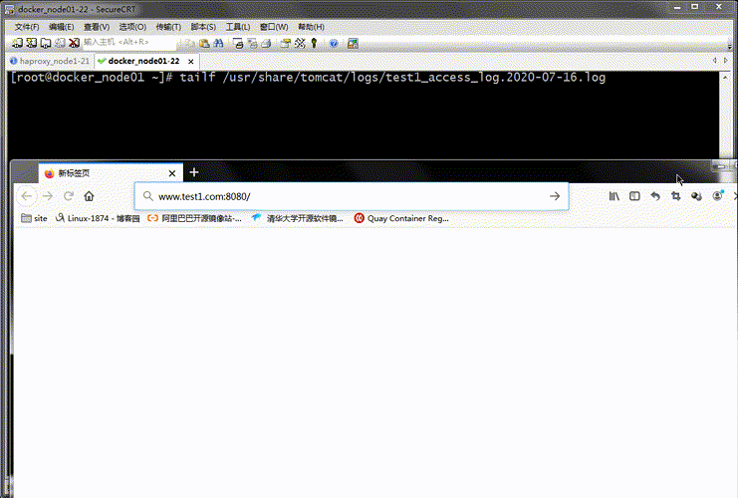Click the Public Key assistant key icon
Image resolution: width=738 pixels, height=498 pixels.
(314, 43)
